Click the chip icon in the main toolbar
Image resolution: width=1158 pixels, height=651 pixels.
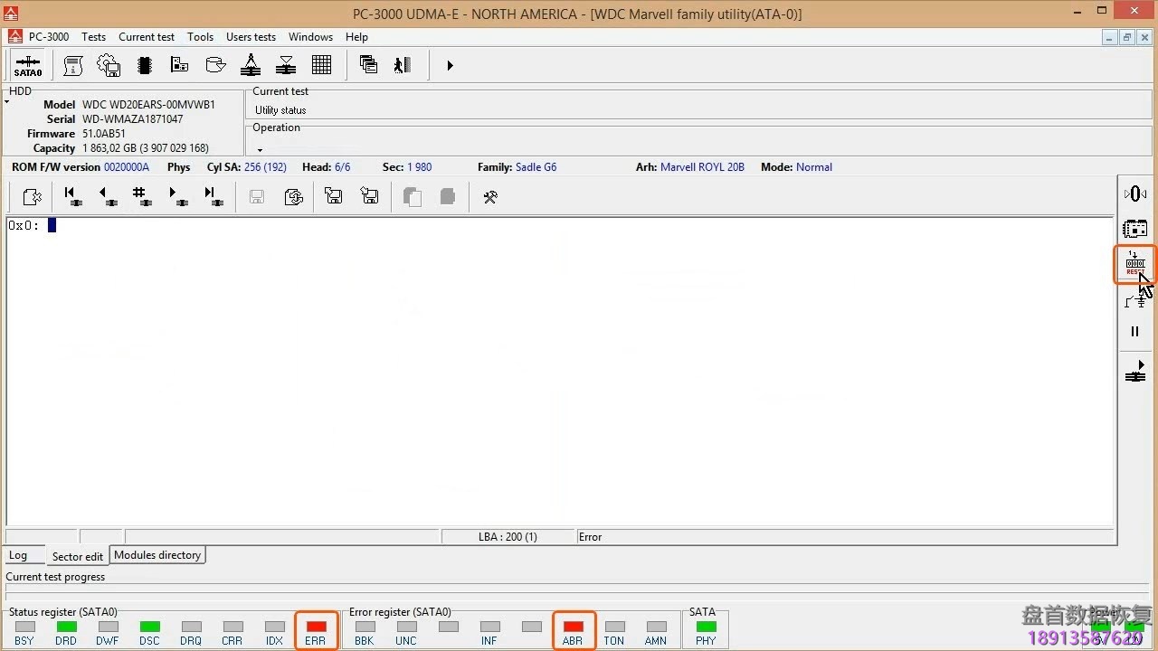[x=144, y=65]
